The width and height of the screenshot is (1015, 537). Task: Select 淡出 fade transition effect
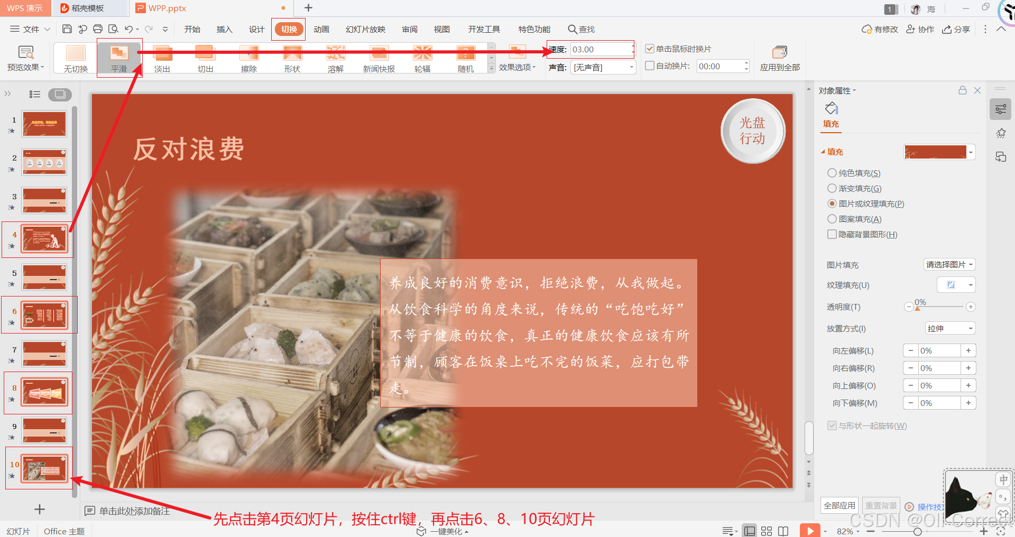[x=162, y=59]
